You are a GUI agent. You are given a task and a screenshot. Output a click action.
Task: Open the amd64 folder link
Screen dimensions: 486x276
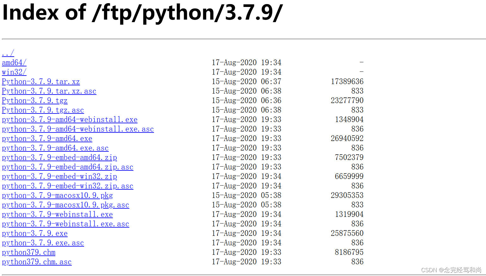14,63
